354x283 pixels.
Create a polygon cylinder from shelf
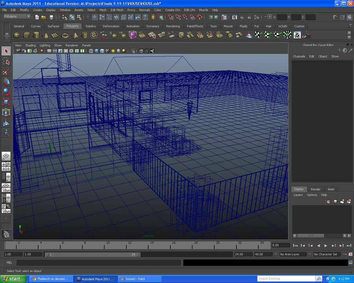click(x=36, y=35)
